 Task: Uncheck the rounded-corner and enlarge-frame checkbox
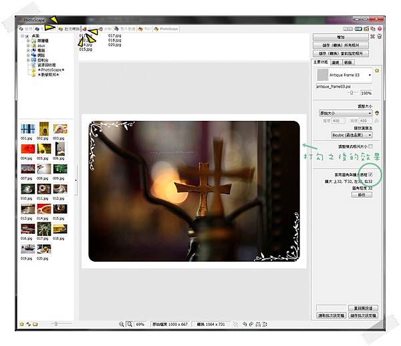pos(370,174)
